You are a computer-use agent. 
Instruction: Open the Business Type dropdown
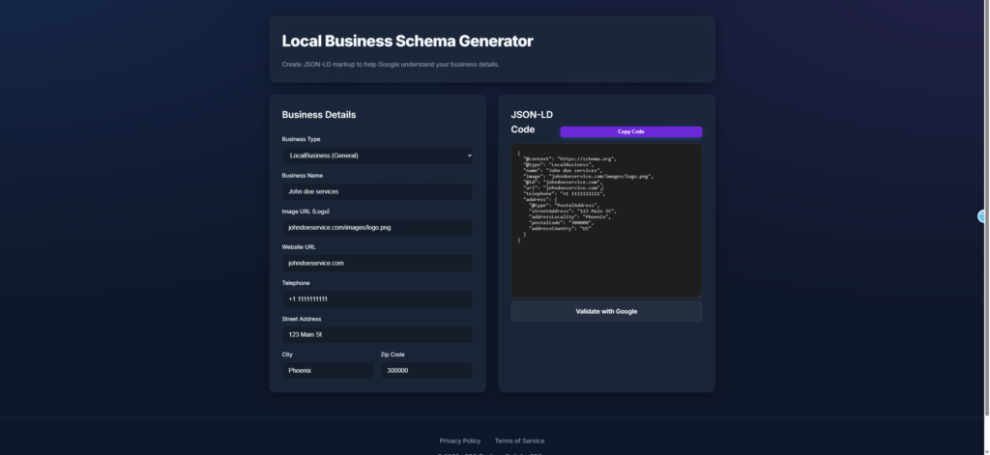[377, 156]
